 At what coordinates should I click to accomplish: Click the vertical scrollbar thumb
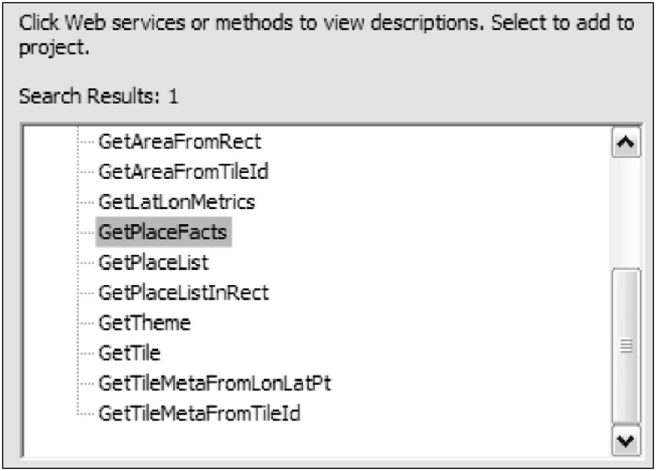coord(625,346)
